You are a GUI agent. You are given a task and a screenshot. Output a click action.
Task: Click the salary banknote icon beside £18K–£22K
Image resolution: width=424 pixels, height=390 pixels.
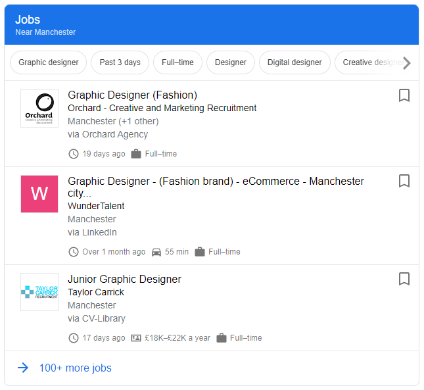coord(136,338)
